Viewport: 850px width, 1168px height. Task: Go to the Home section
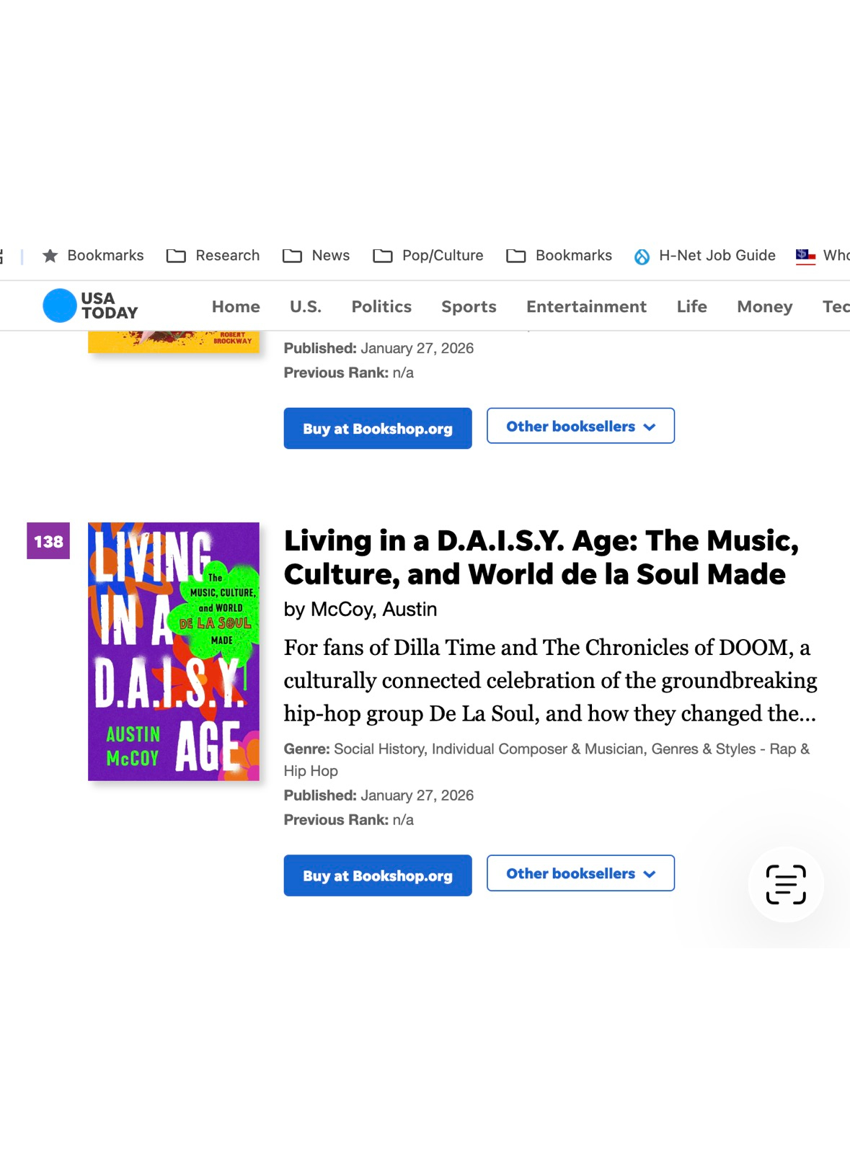[x=236, y=307]
